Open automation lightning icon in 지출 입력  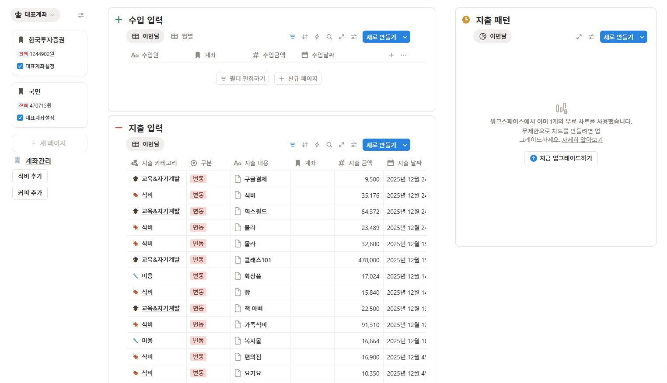(317, 145)
